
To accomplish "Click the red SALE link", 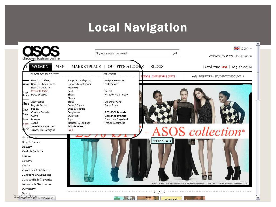I will coord(70,130).
